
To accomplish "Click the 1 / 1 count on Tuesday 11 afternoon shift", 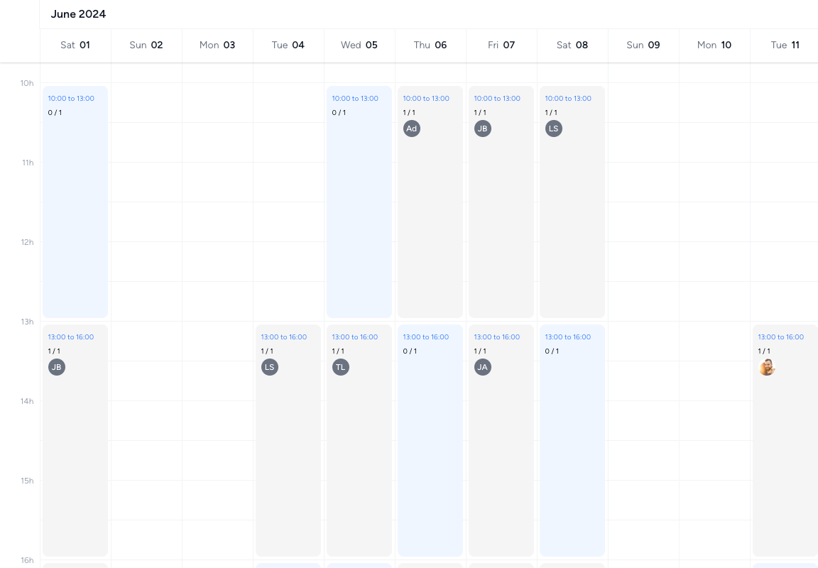I will click(764, 351).
